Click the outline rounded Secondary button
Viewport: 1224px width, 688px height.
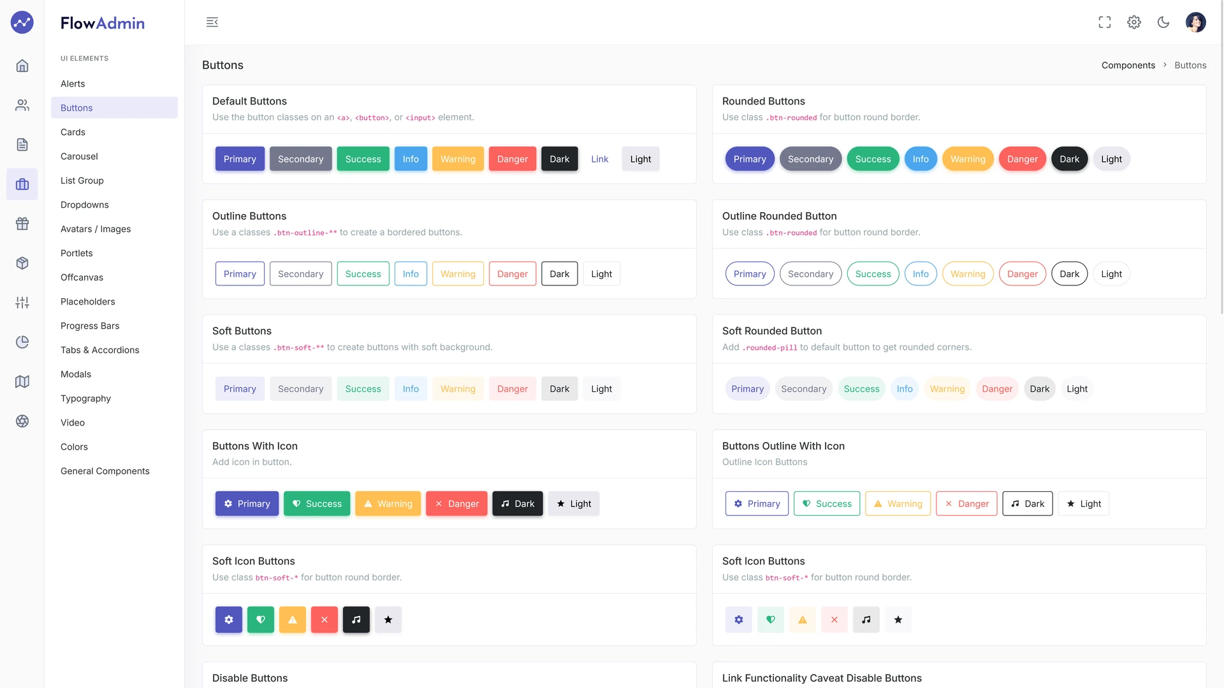pos(810,274)
